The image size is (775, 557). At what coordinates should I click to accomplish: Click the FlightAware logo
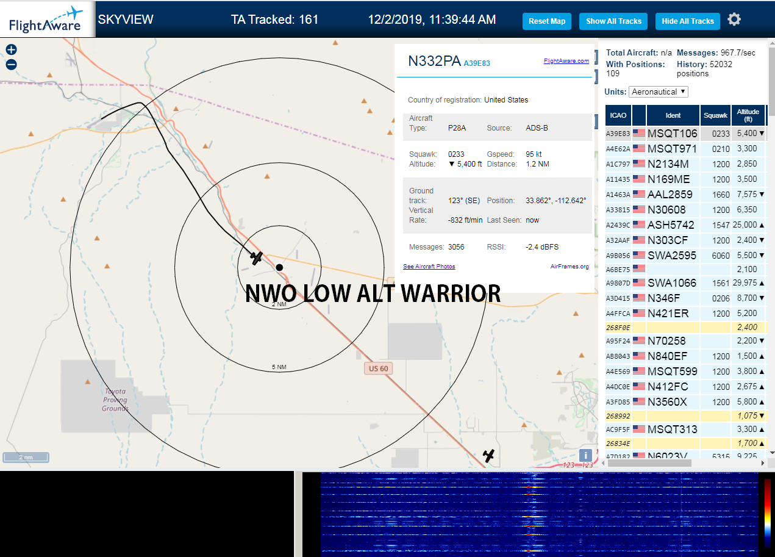point(46,20)
